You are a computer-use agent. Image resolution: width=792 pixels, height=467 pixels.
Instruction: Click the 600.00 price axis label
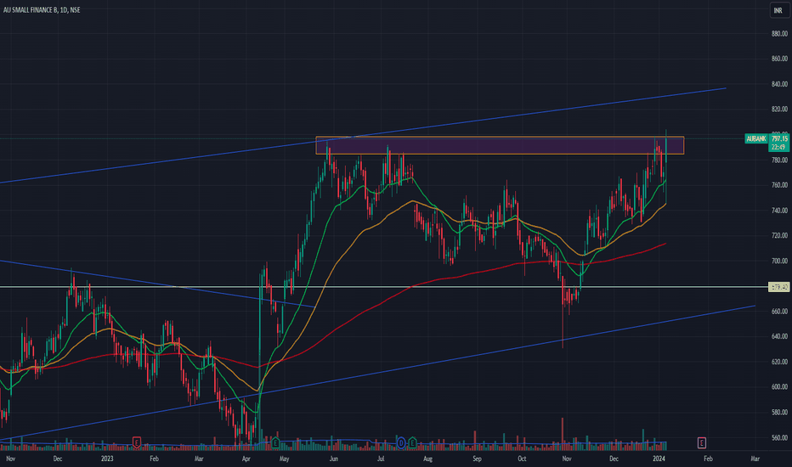[779, 386]
